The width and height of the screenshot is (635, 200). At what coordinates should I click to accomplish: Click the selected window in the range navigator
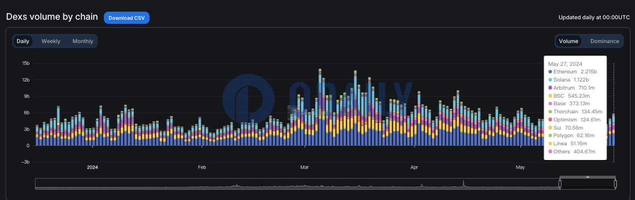click(x=587, y=184)
